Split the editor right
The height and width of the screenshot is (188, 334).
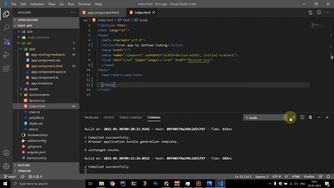[x=319, y=13]
